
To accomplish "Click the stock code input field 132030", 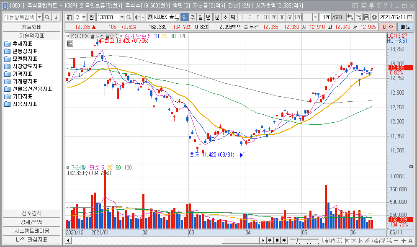I will 108,17.
